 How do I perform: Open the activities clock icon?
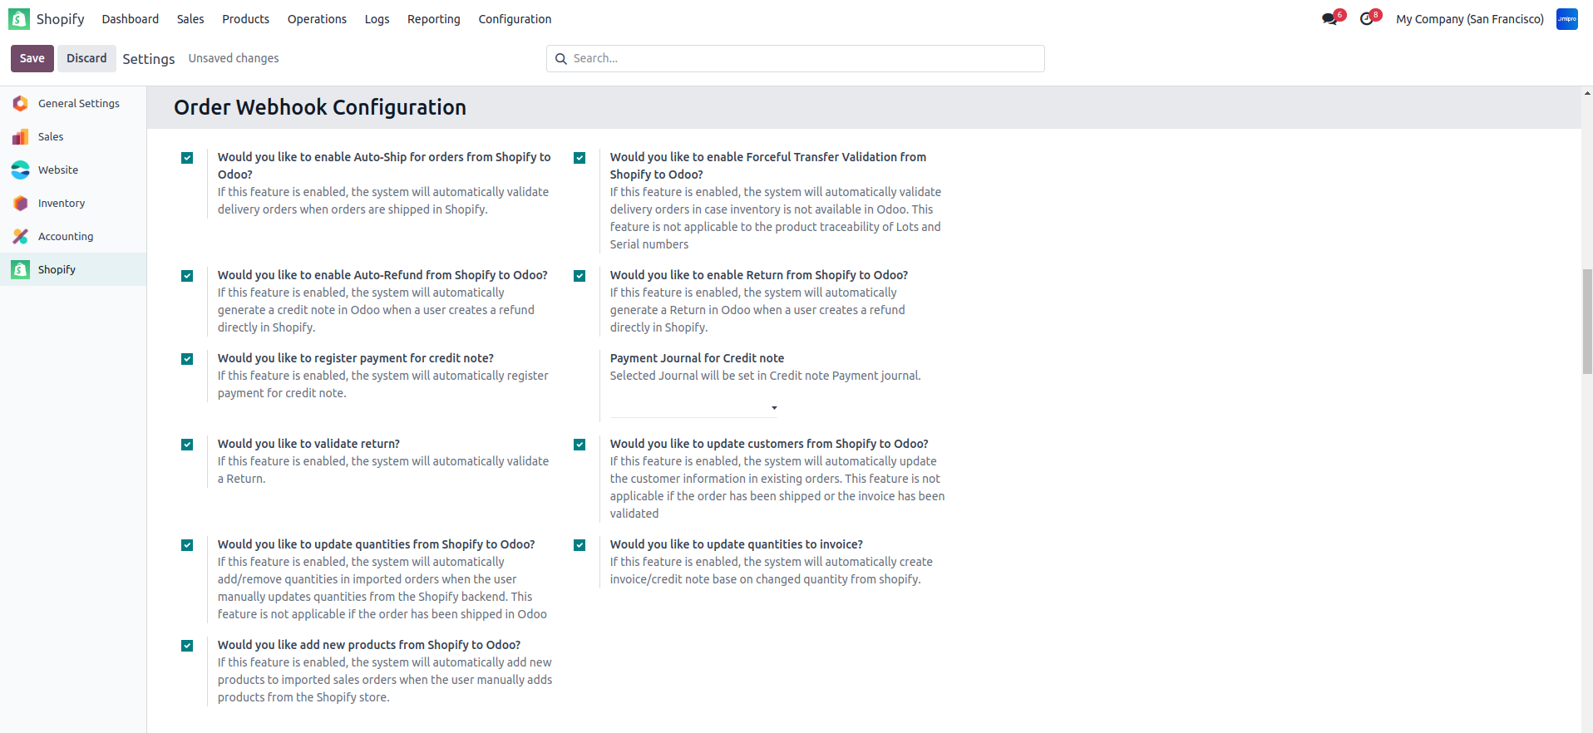1367,19
